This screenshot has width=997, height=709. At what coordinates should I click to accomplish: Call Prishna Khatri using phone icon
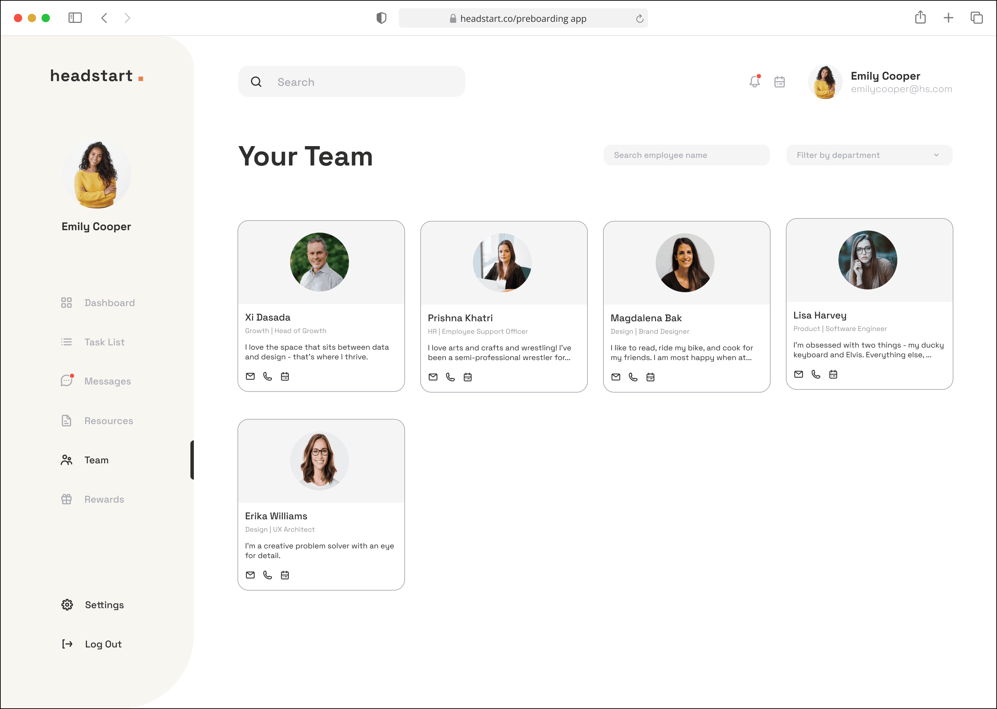coord(450,377)
